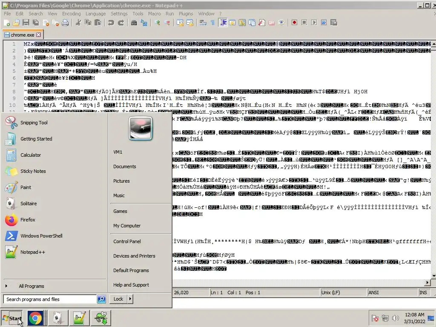Open My Computer from the Start menu
This screenshot has width=436, height=327.
(127, 226)
